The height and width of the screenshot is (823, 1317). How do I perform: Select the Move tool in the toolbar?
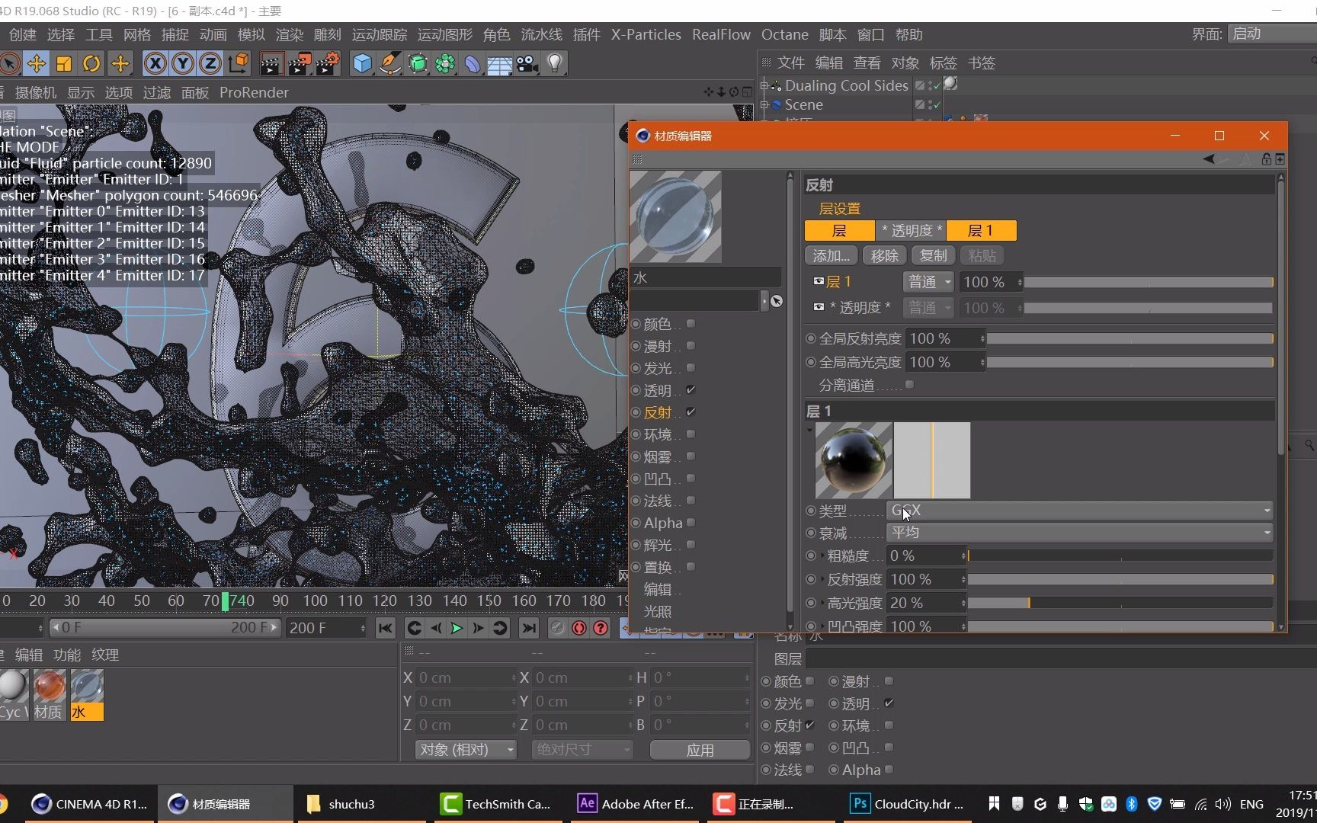click(37, 64)
